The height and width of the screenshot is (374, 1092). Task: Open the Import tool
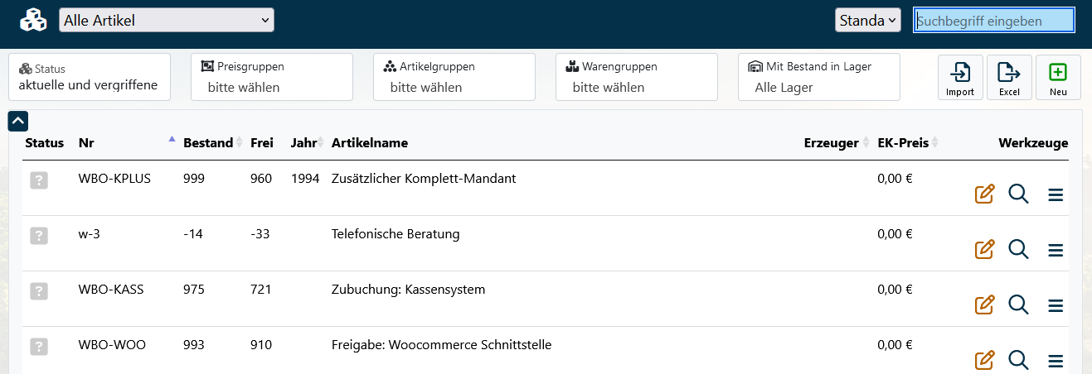(x=960, y=78)
